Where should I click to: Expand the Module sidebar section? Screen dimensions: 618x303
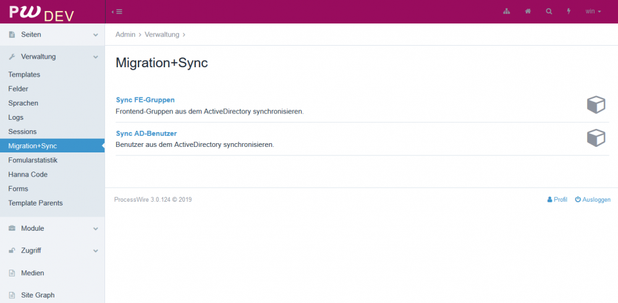point(52,228)
